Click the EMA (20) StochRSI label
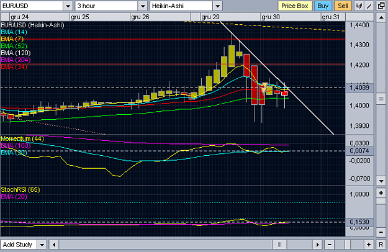 14,197
